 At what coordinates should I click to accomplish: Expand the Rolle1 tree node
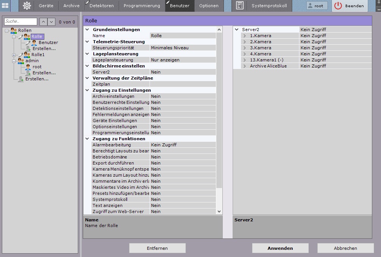click(x=14, y=55)
